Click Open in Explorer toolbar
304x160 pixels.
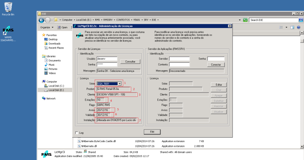[62, 27]
